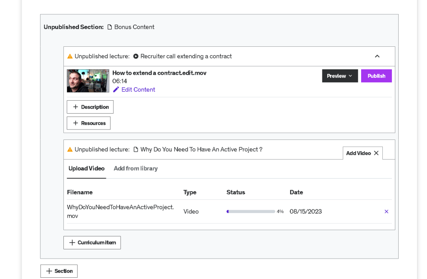The height and width of the screenshot is (279, 427).
Task: Add Resources to the lecture
Action: click(88, 123)
